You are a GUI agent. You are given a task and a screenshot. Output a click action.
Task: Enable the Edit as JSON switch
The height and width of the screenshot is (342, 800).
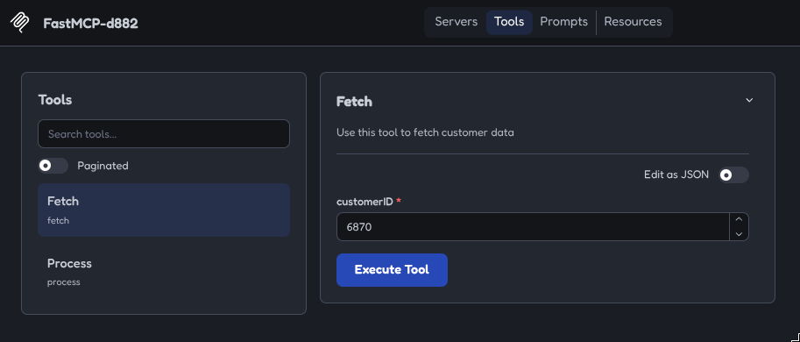(733, 175)
